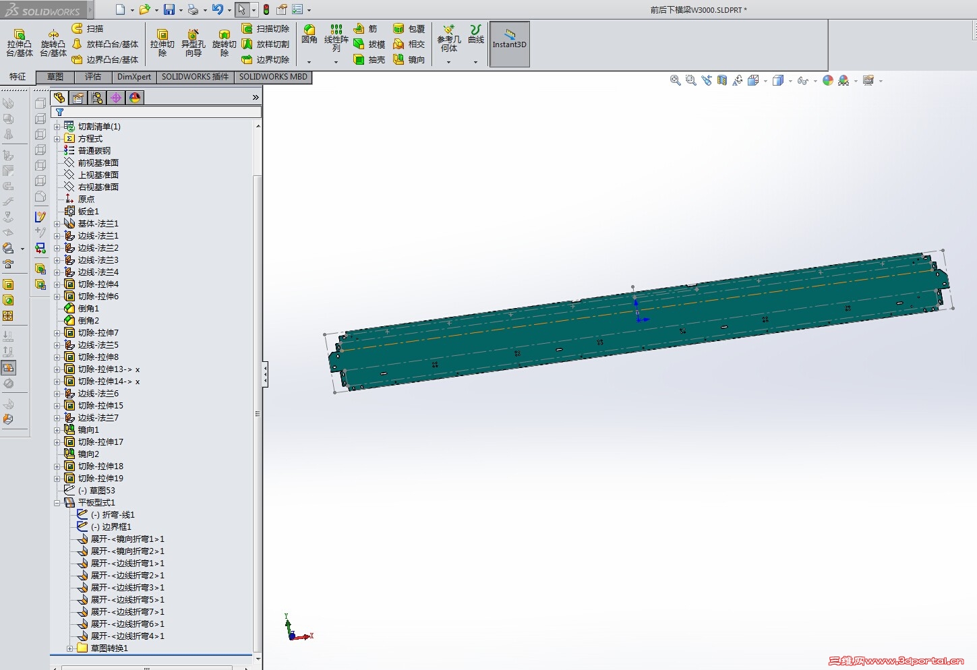
Task: Click the 抽壳 shell button
Action: 369,59
